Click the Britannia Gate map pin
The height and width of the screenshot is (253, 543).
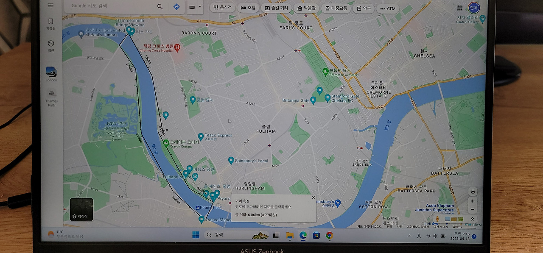[x=313, y=100]
